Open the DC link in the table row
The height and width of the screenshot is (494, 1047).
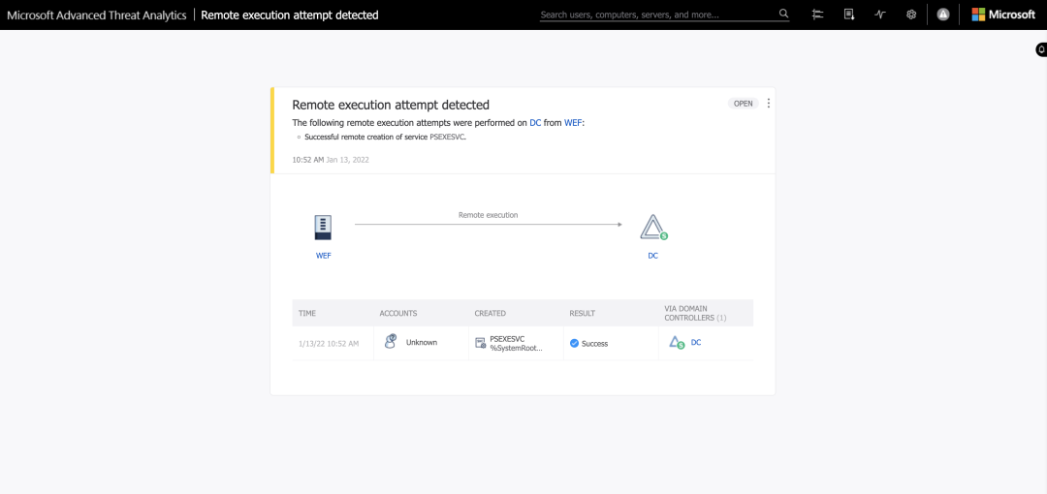point(696,343)
